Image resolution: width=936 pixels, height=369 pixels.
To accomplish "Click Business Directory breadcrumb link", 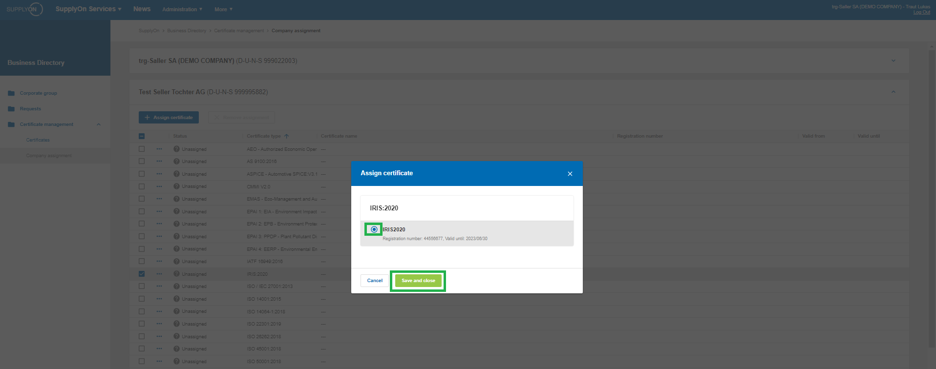I will 187,31.
